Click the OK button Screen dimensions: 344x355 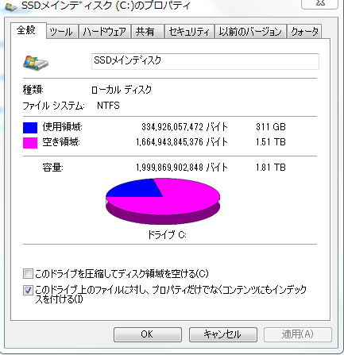pyautogui.click(x=148, y=334)
